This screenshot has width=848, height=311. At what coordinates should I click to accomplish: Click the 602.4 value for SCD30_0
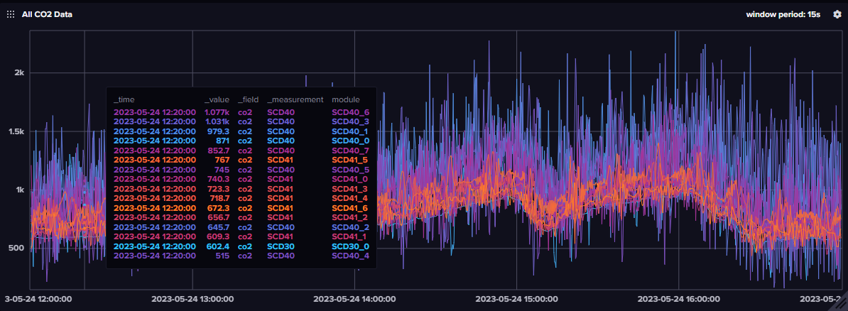219,246
